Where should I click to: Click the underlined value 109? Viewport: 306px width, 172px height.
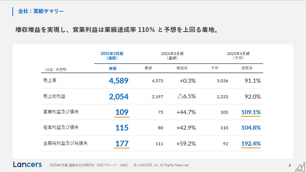[122, 112]
